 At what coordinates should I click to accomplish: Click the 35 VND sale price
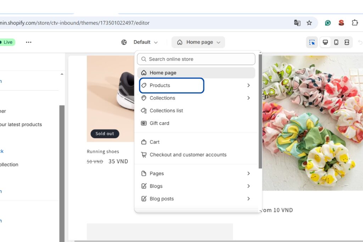118,161
